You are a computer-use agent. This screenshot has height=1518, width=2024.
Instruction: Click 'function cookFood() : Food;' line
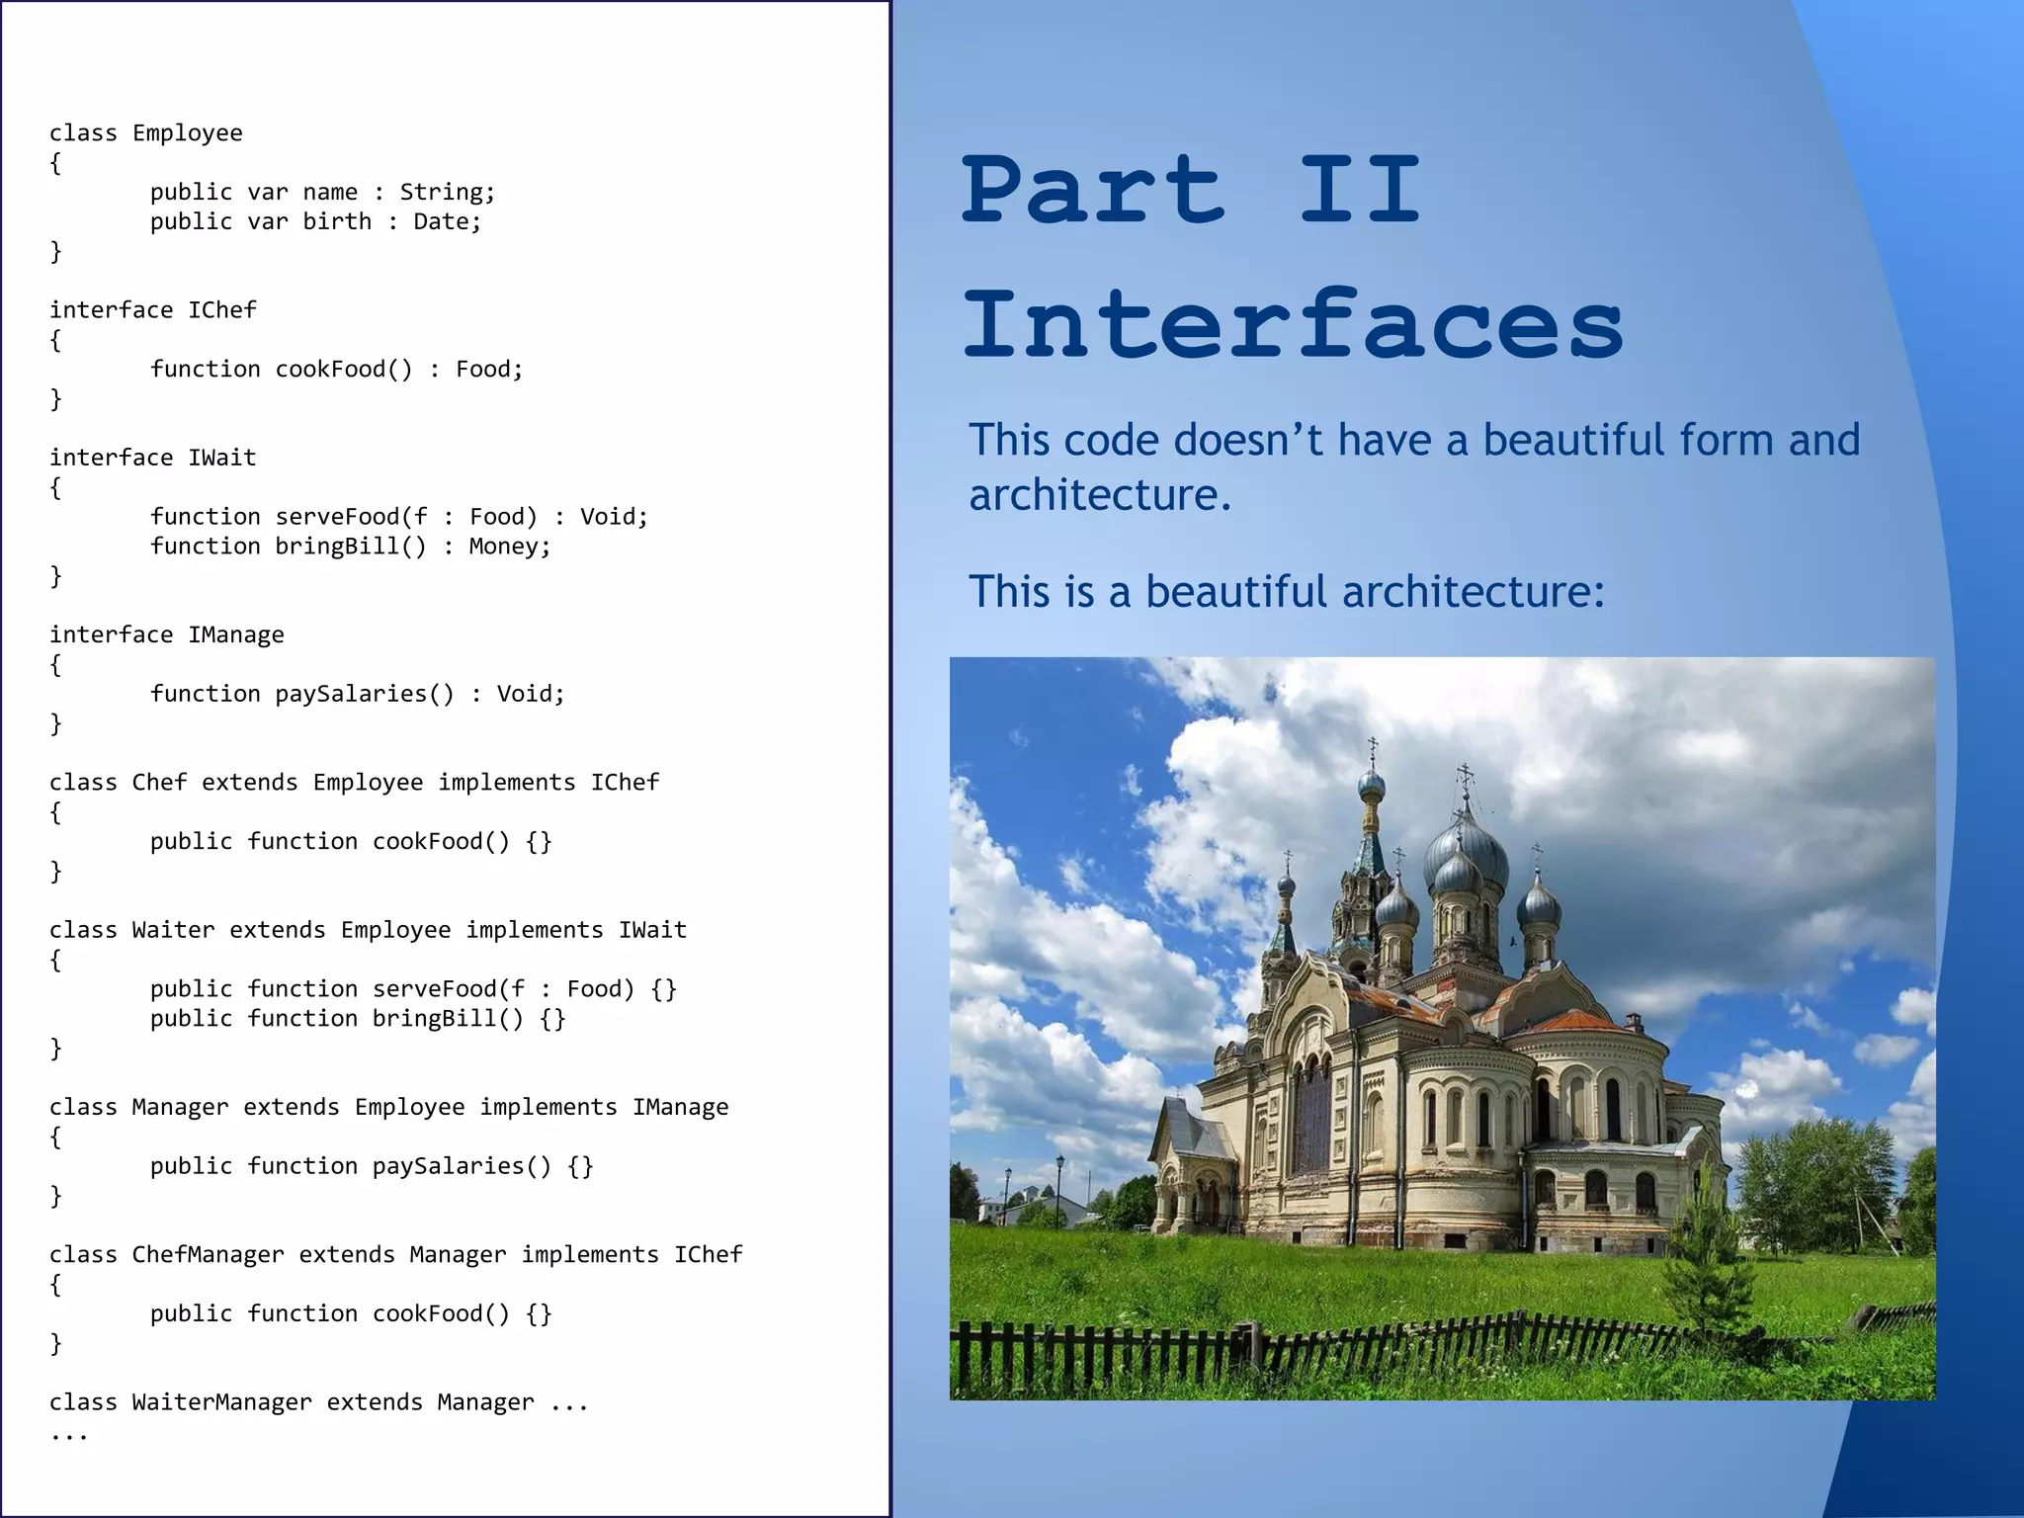coord(336,370)
